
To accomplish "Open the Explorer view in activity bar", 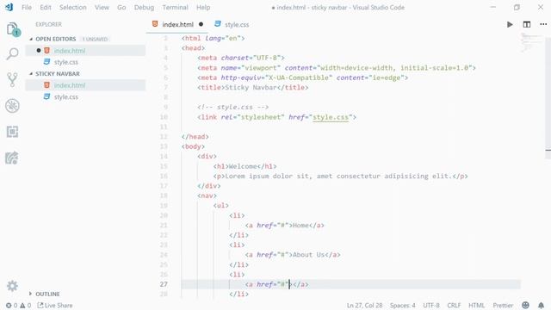I will [13, 29].
